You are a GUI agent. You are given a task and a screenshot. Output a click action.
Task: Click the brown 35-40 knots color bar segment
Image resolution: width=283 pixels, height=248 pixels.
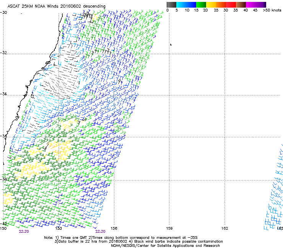pos(241,5)
